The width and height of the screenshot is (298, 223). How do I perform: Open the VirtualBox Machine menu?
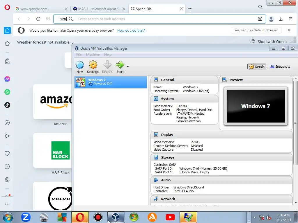pos(93,55)
